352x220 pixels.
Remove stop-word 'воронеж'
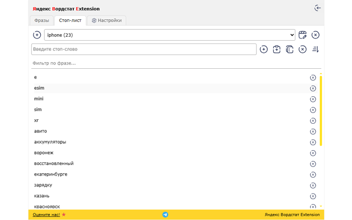pos(313,153)
